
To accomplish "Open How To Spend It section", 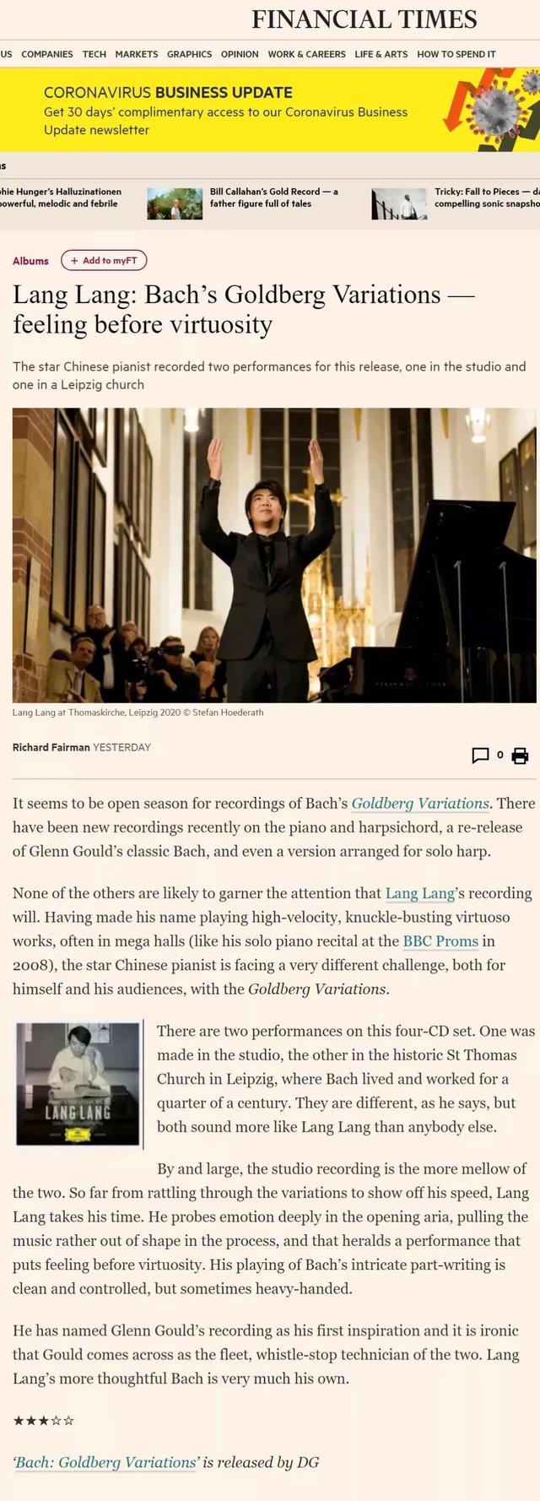I will [456, 54].
